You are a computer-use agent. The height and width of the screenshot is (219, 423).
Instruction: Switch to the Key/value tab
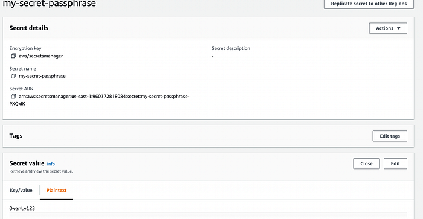point(21,190)
